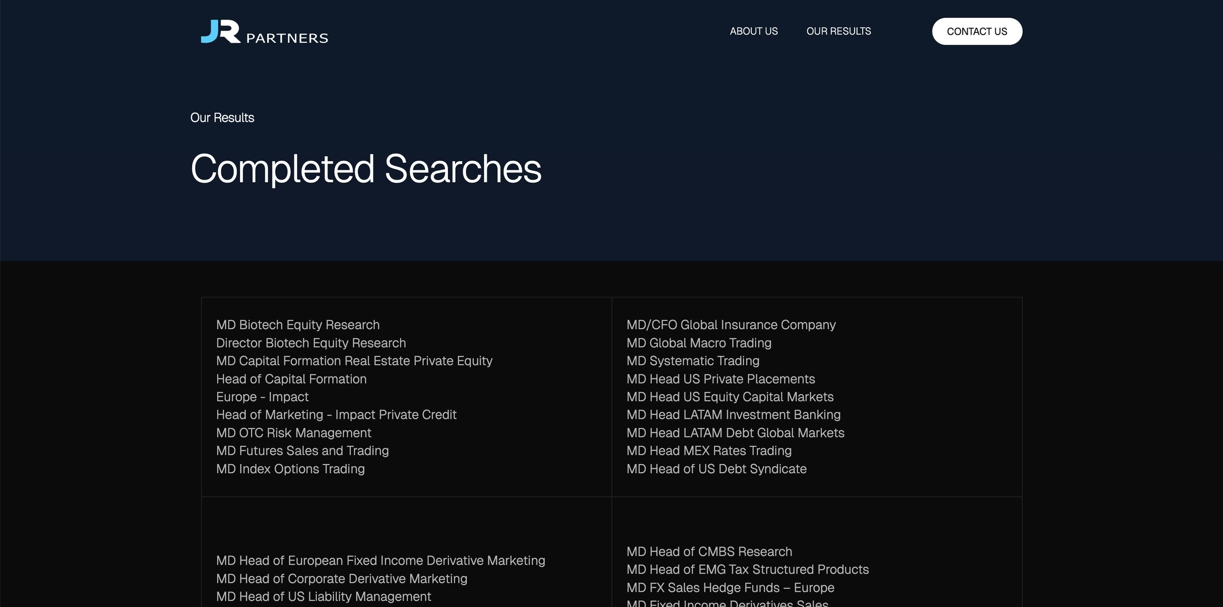Select MD OTC Risk Management entry
The width and height of the screenshot is (1223, 607).
pyautogui.click(x=294, y=433)
